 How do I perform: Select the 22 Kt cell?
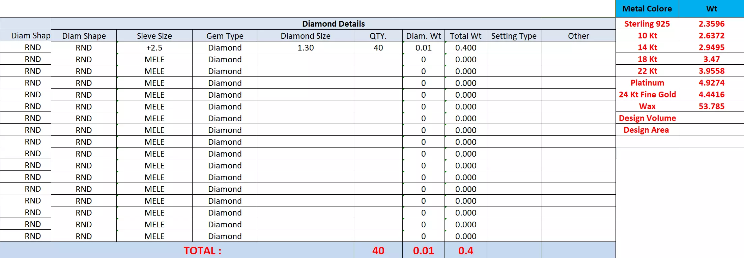[647, 71]
